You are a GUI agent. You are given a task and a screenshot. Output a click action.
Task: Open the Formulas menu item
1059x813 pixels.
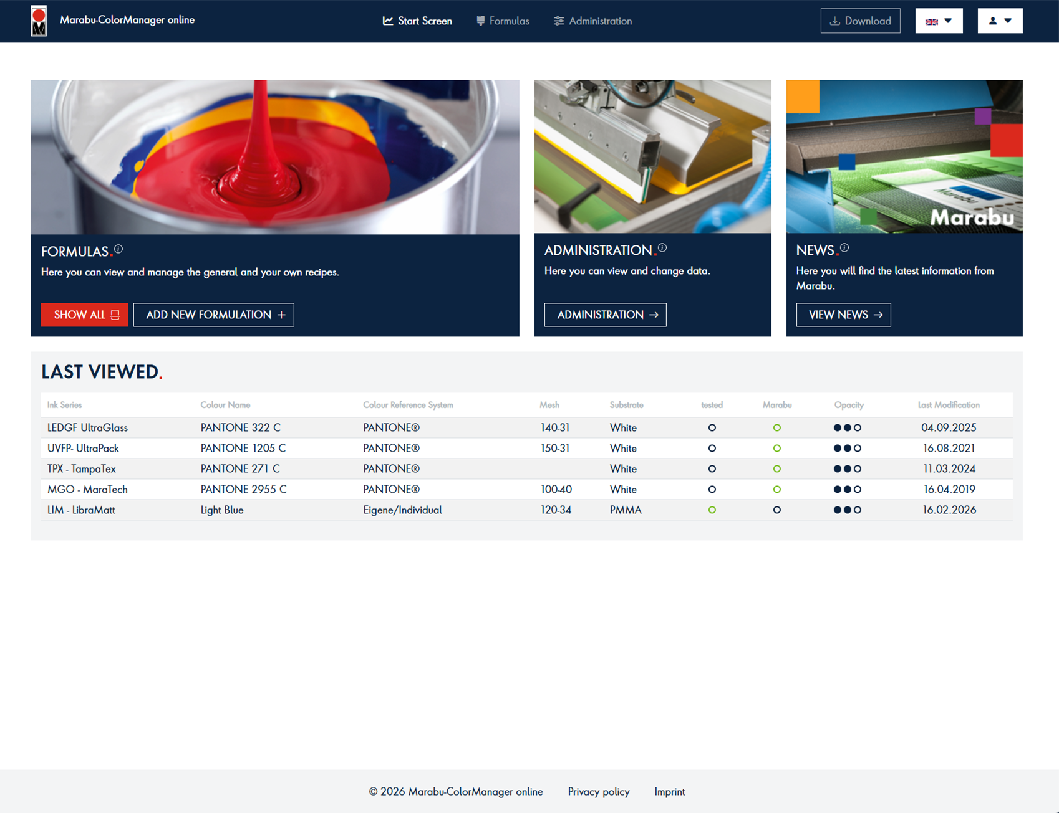point(503,21)
